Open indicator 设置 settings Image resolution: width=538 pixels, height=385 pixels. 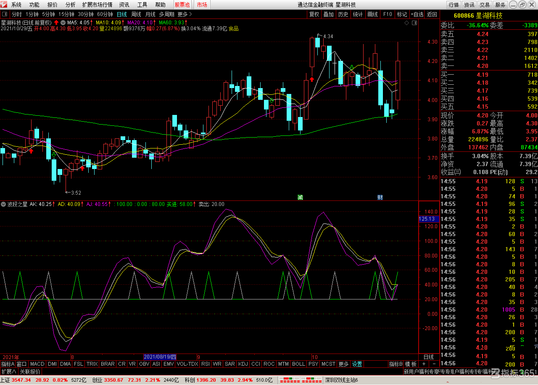pos(357,364)
